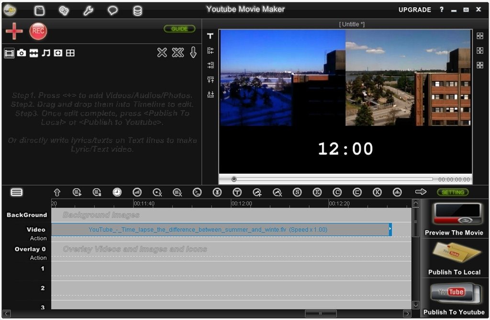Click the 00:12:00 mark on timeline ruler
Screen dimensions: 490x320
pos(241,203)
